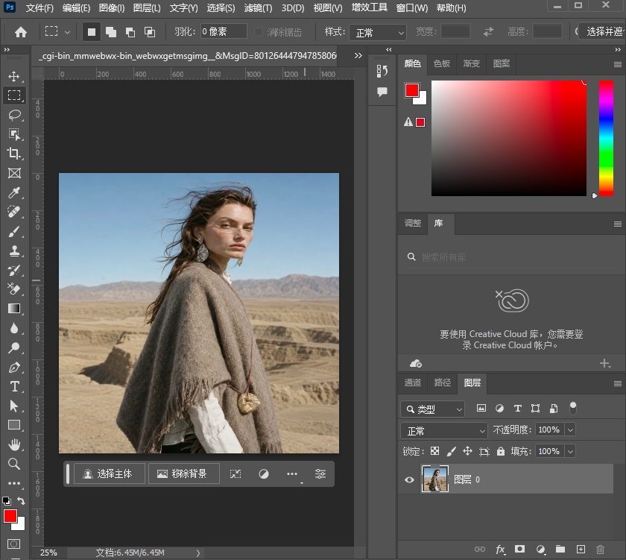
Task: Select the Lasso tool
Action: tap(14, 115)
